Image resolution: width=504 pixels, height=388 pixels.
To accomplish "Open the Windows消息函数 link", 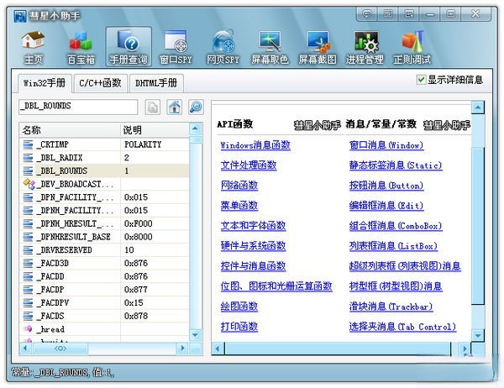I will point(255,145).
